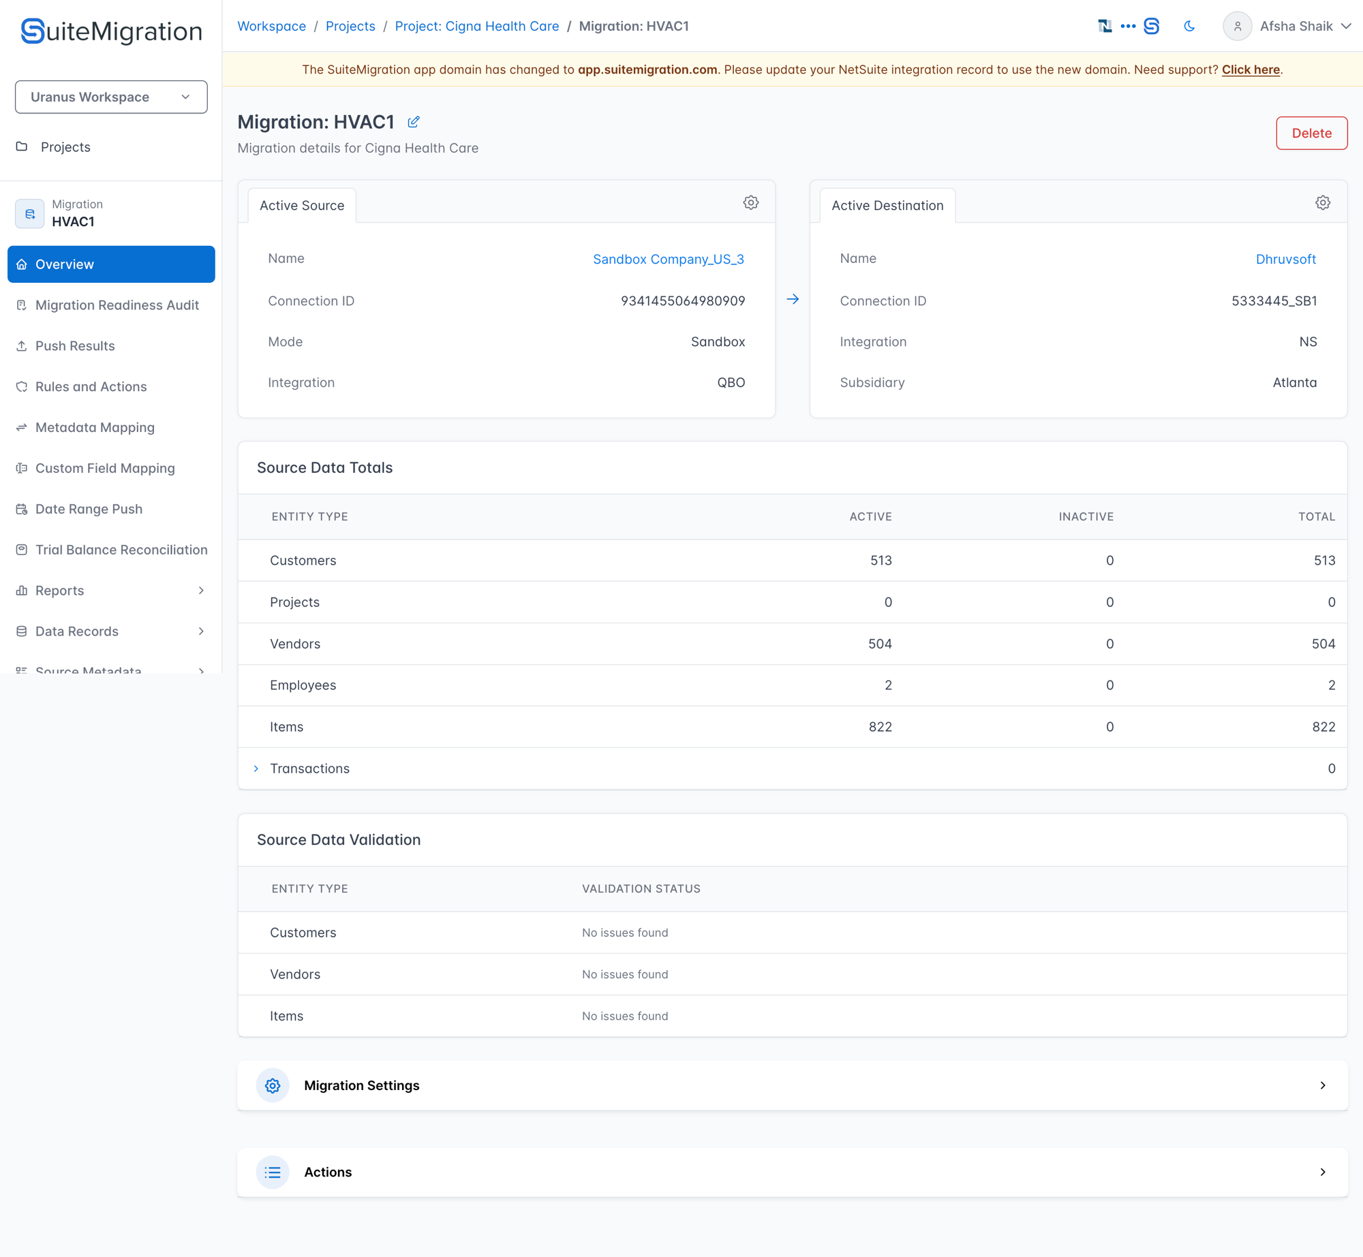The height and width of the screenshot is (1257, 1363).
Task: Click the Migration Readiness Audit icon
Action: 22,305
